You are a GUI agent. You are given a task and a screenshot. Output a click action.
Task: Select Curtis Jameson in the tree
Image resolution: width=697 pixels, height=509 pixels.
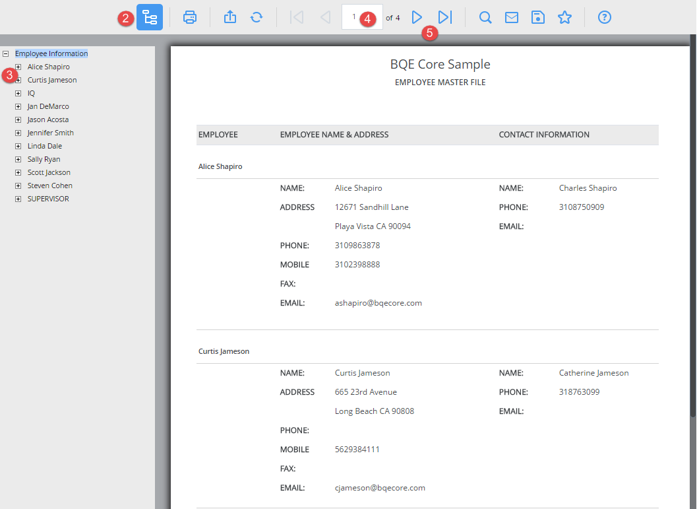[x=52, y=80]
